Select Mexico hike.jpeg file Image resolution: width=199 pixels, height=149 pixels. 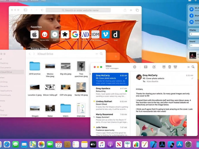tap(50, 66)
